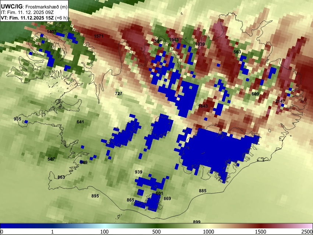Viewport: 313px width, 235px height.
Task: Click the 1943 freezing level value
Action: click(174, 40)
